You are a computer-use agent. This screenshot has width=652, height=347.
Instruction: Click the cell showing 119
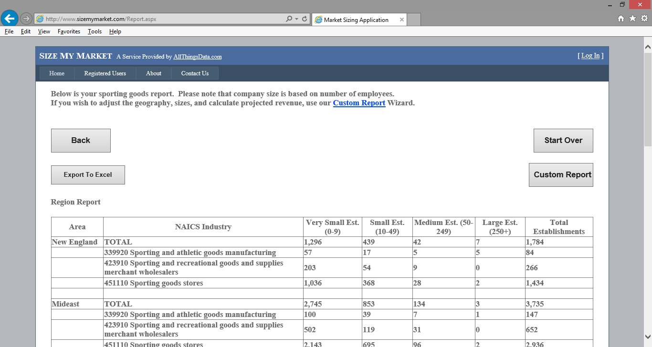(387, 330)
